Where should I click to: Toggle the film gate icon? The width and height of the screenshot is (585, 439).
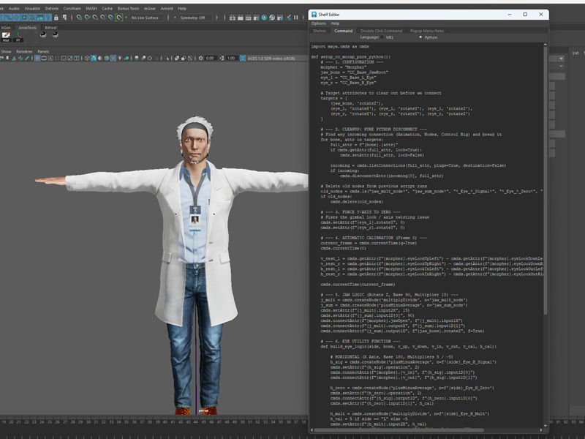click(x=44, y=59)
